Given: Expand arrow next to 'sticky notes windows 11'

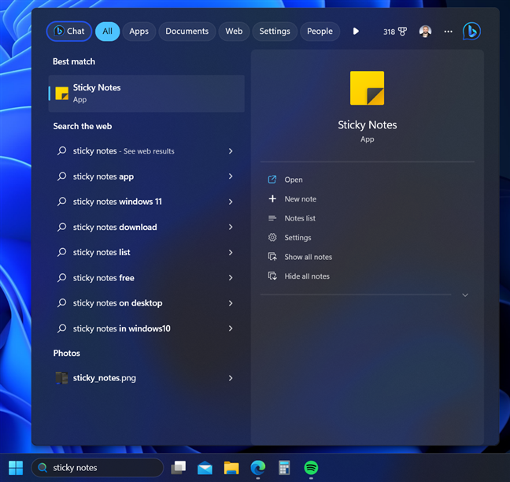Looking at the screenshot, I should click(x=231, y=202).
